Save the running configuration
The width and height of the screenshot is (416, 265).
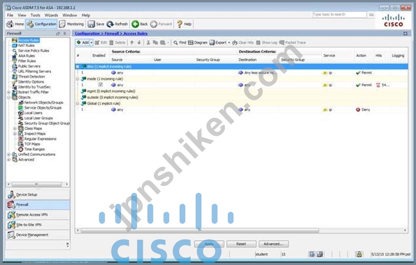coord(96,24)
